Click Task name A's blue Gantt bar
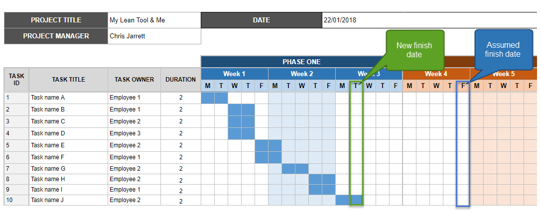Viewport: 541px width, 214px height. tap(214, 98)
